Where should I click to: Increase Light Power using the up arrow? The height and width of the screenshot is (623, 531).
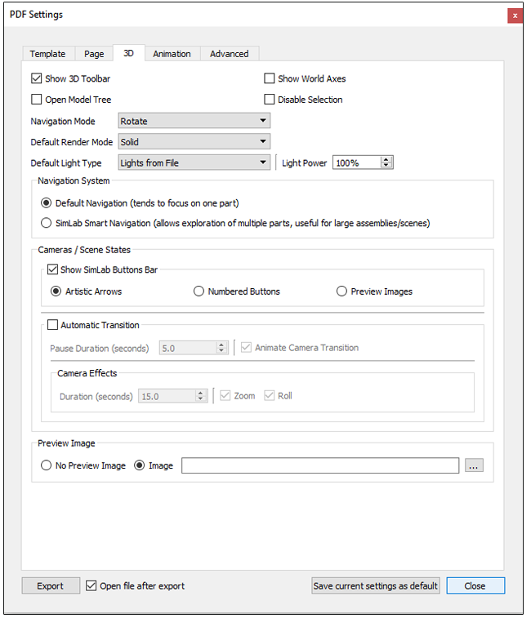click(x=387, y=159)
